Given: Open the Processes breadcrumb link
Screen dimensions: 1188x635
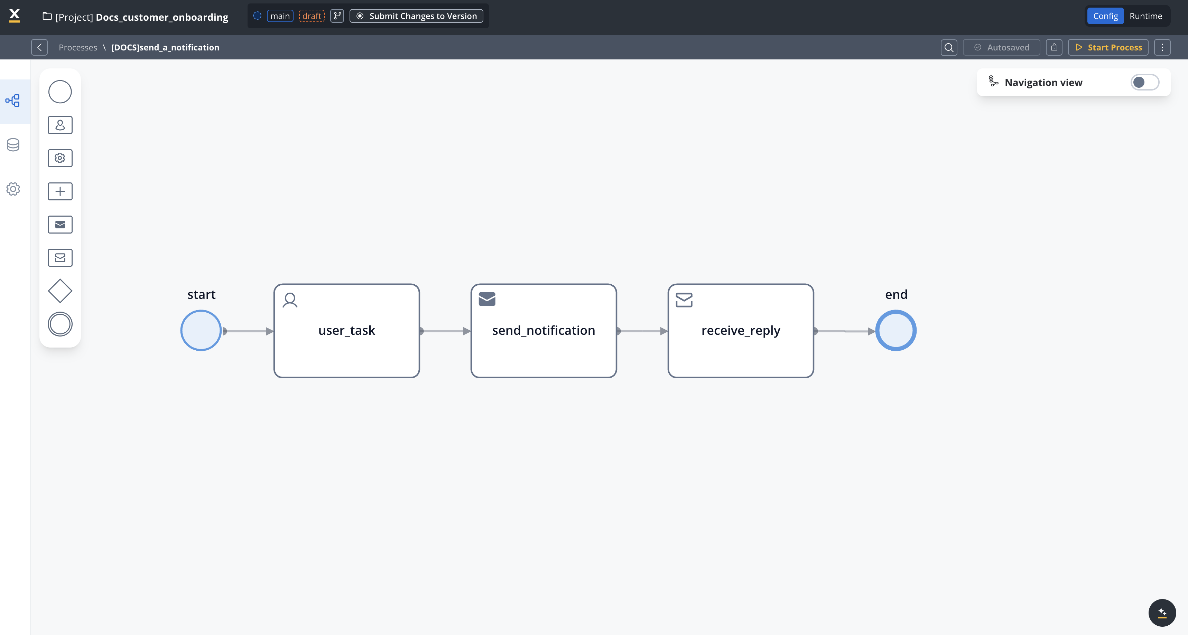Looking at the screenshot, I should 78,47.
